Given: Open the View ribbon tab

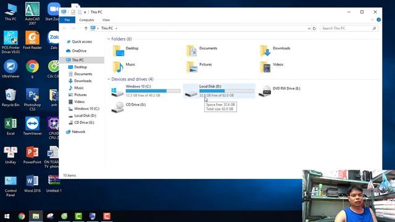Looking at the screenshot, I should click(106, 20).
